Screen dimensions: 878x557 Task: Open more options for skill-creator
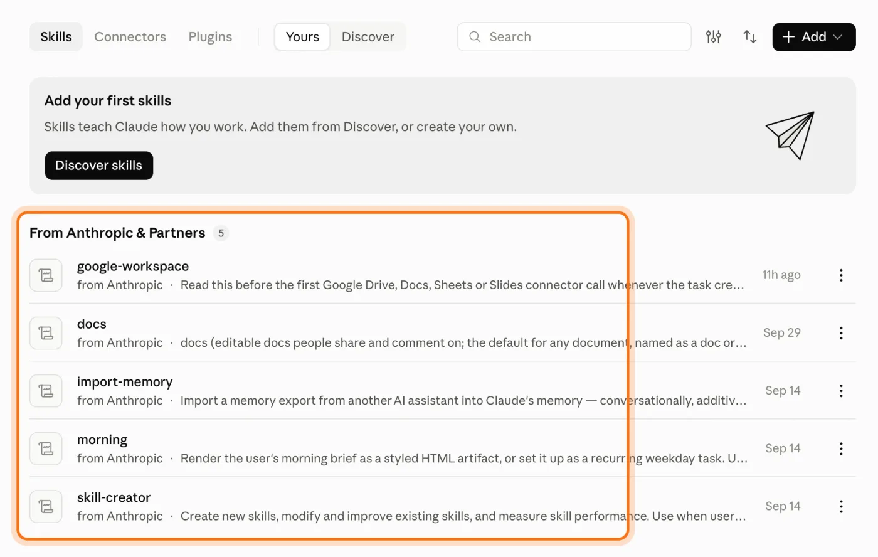(841, 506)
